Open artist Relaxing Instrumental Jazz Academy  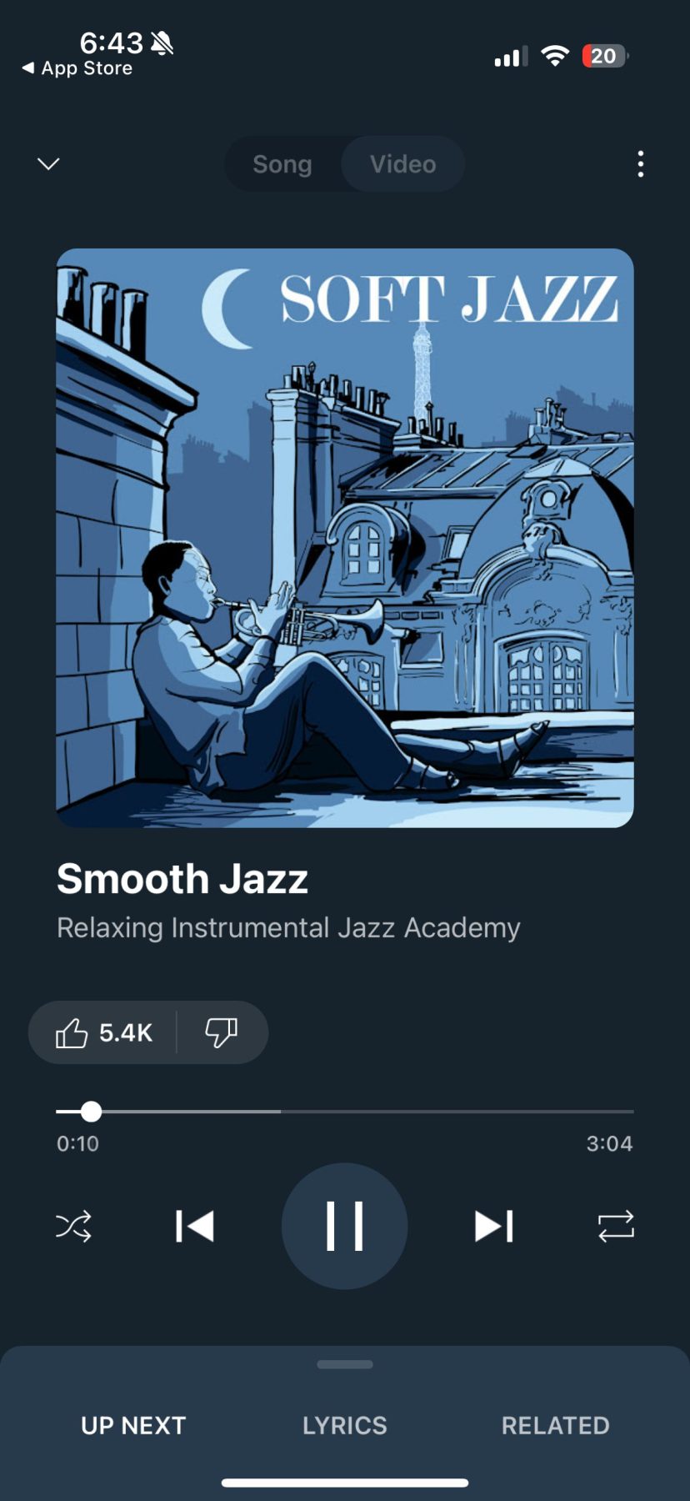(288, 927)
